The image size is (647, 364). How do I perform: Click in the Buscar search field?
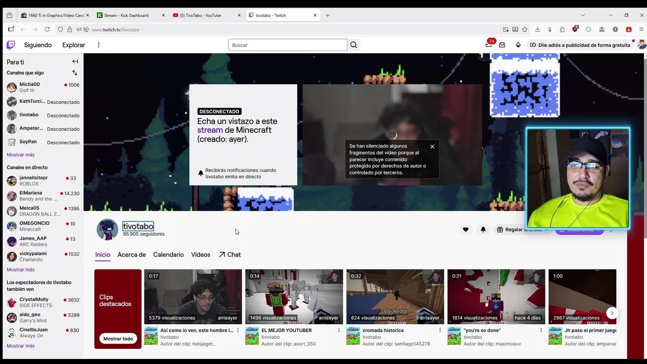click(x=288, y=45)
